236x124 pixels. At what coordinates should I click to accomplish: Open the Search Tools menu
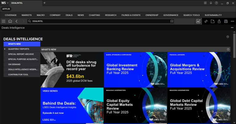pos(191,15)
